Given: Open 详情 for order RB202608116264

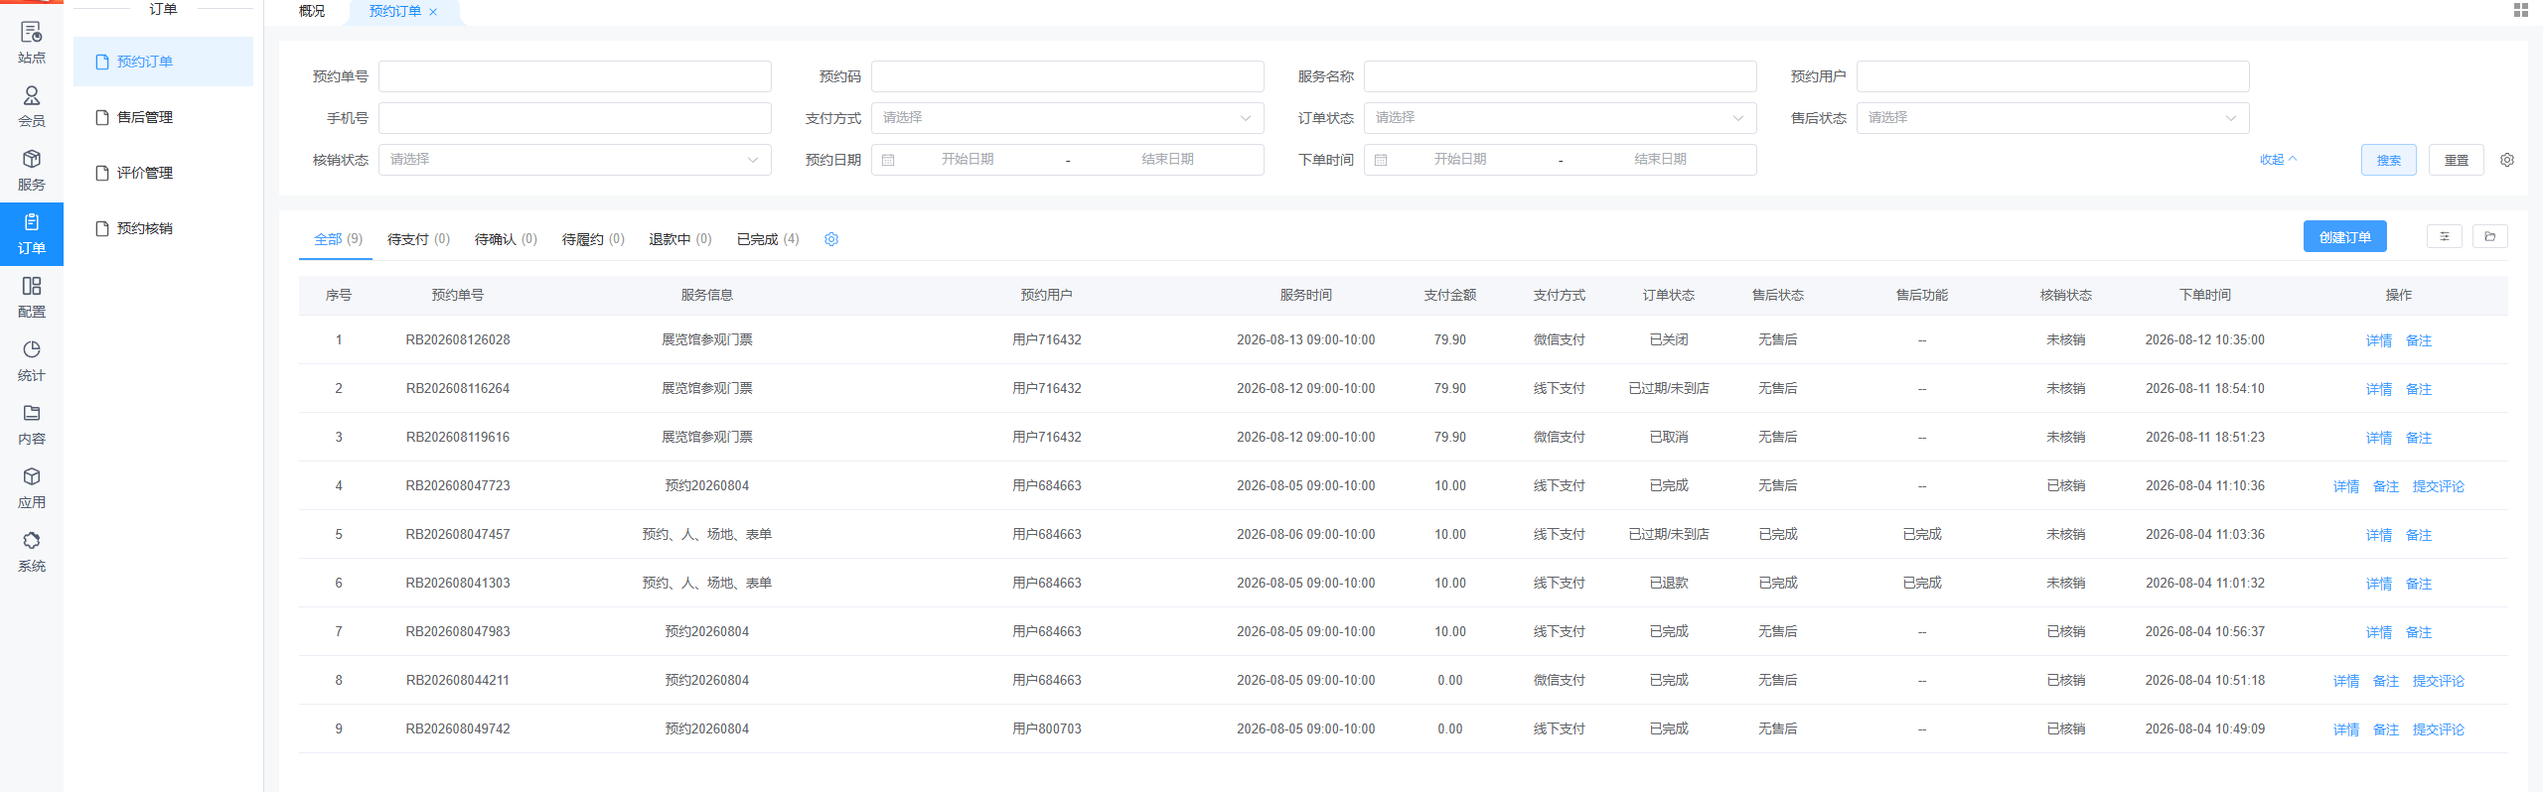Looking at the screenshot, I should 2378,389.
